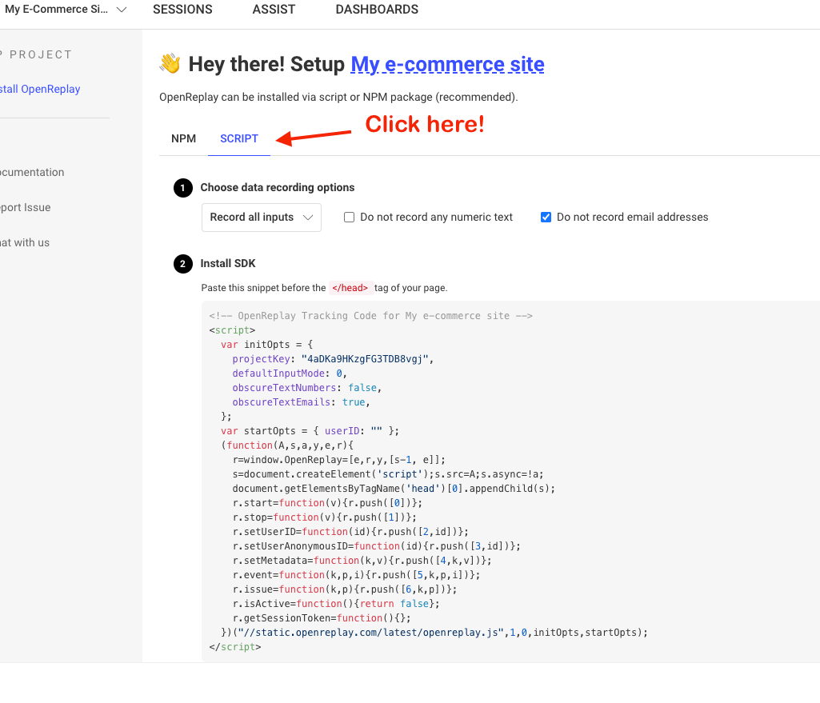Click the step 2 numbered circle icon
This screenshot has height=703, width=820.
coord(182,263)
